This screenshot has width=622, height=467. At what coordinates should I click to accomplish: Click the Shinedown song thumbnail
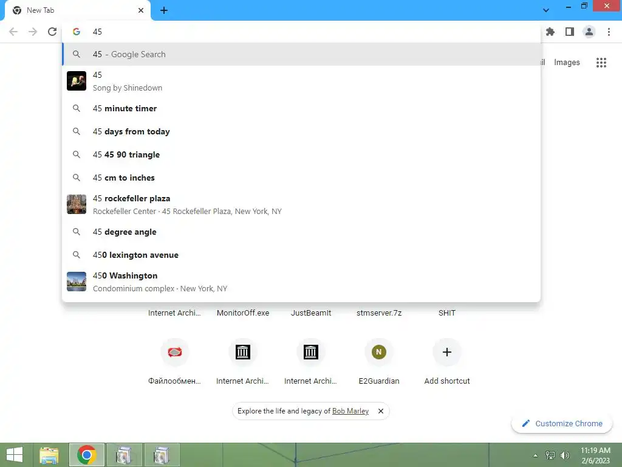[x=77, y=81]
